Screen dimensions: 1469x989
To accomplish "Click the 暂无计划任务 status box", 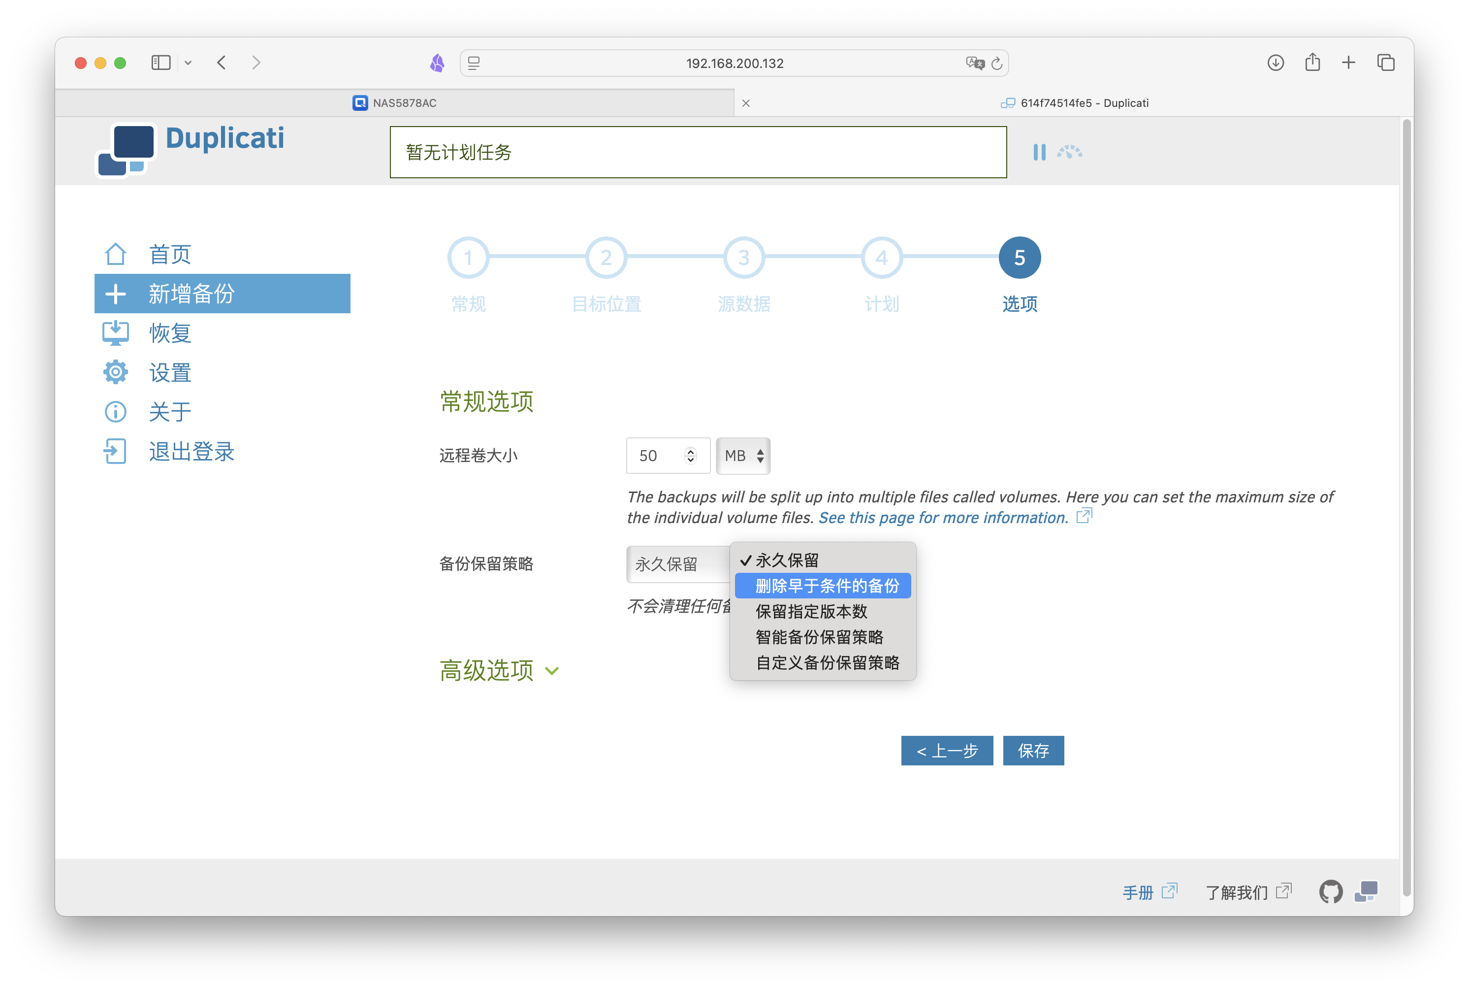I will 698,152.
